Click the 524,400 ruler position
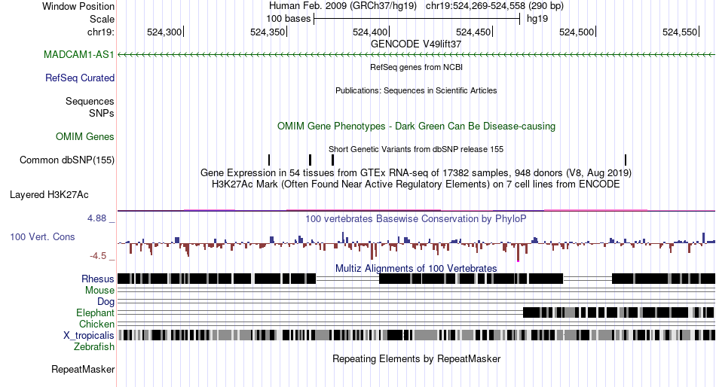 pos(370,32)
